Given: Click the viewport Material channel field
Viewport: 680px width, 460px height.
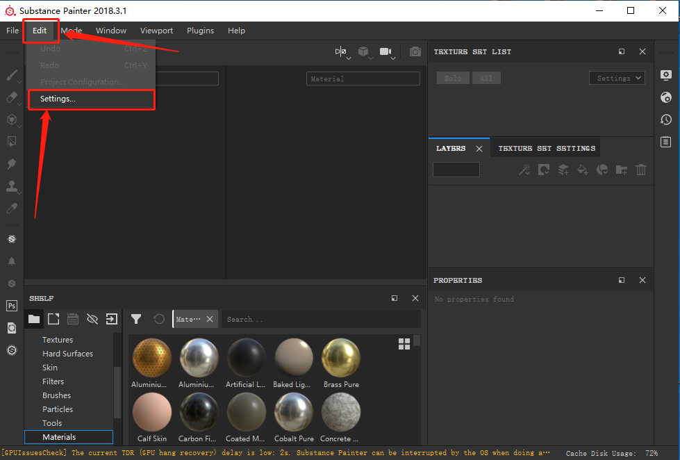Looking at the screenshot, I should point(363,79).
